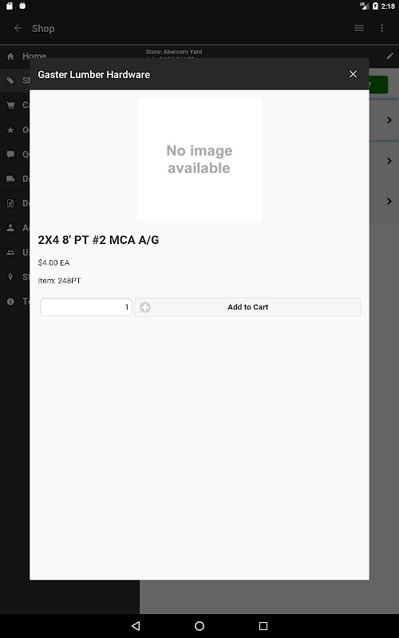Open the Cart icon in the sidebar
This screenshot has width=399, height=638.
coord(10,105)
